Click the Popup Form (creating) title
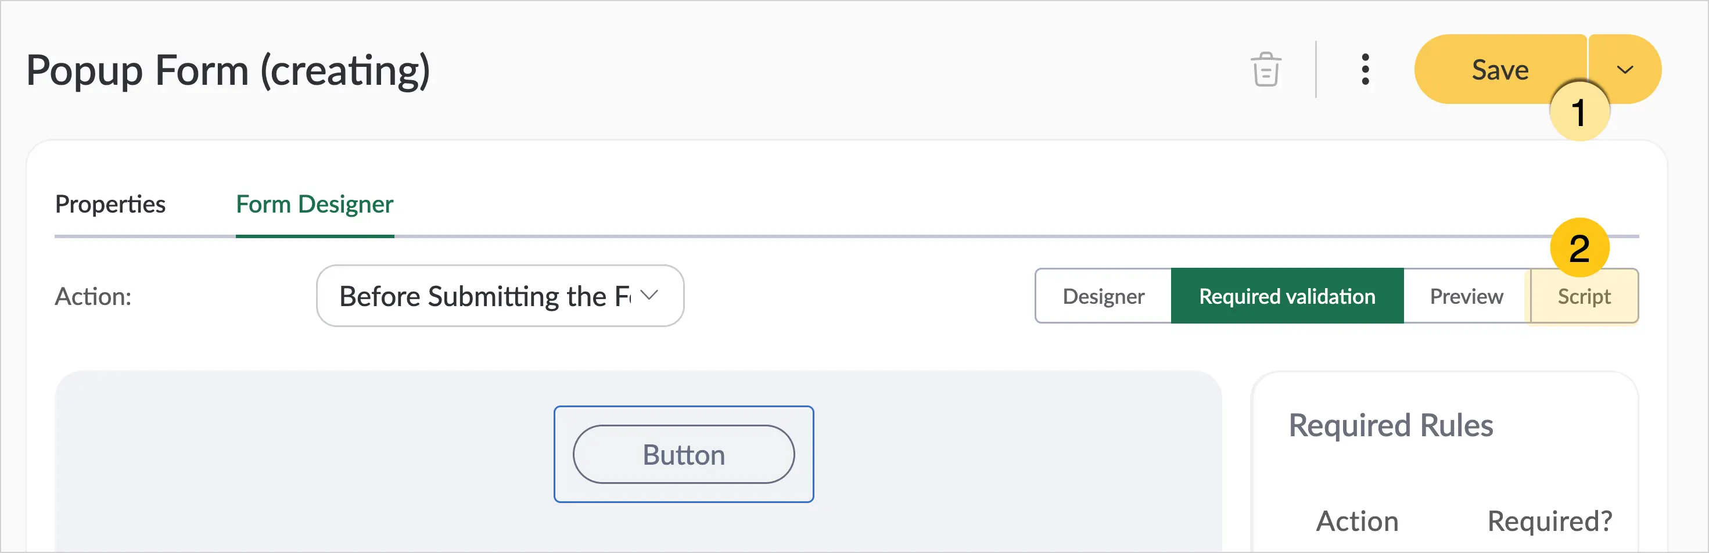Viewport: 1709px width, 553px height. [x=228, y=70]
